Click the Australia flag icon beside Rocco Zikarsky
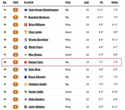Image resolution: width=125 pixels, height=110 pixels. (x=25, y=77)
